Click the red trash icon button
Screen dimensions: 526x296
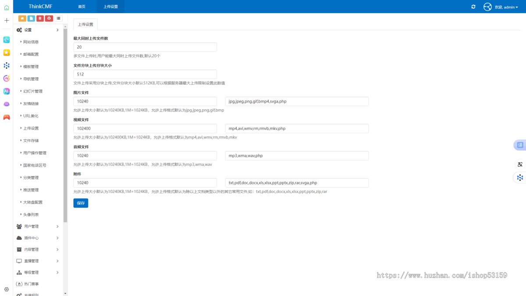[40, 18]
